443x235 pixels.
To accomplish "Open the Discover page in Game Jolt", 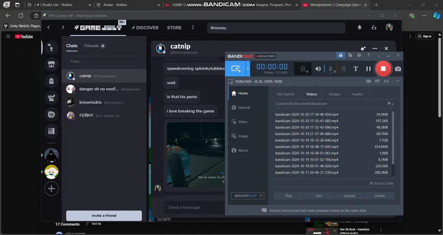I will point(145,28).
